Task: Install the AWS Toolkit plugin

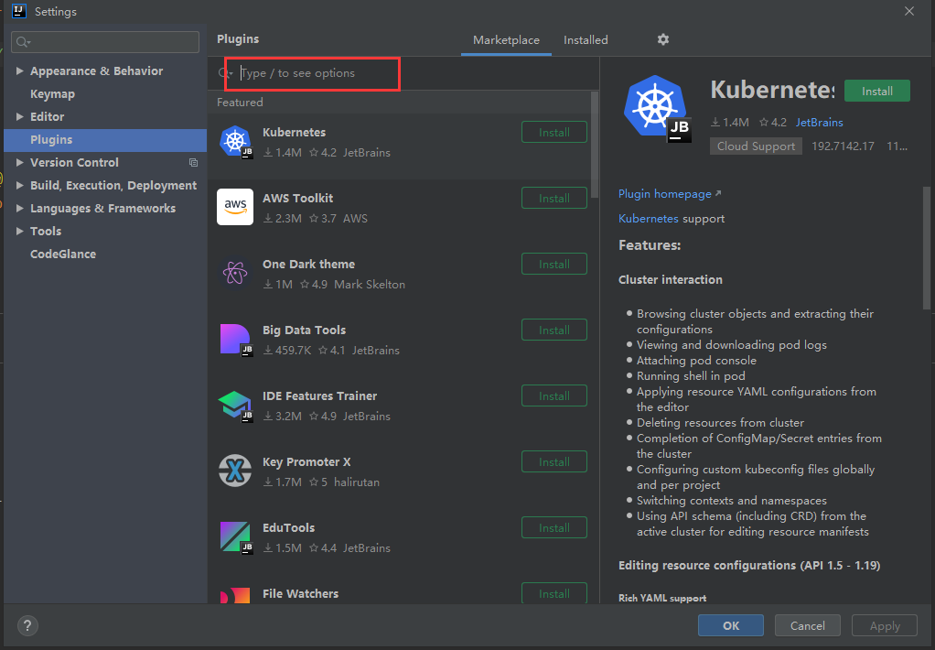Action: point(554,198)
